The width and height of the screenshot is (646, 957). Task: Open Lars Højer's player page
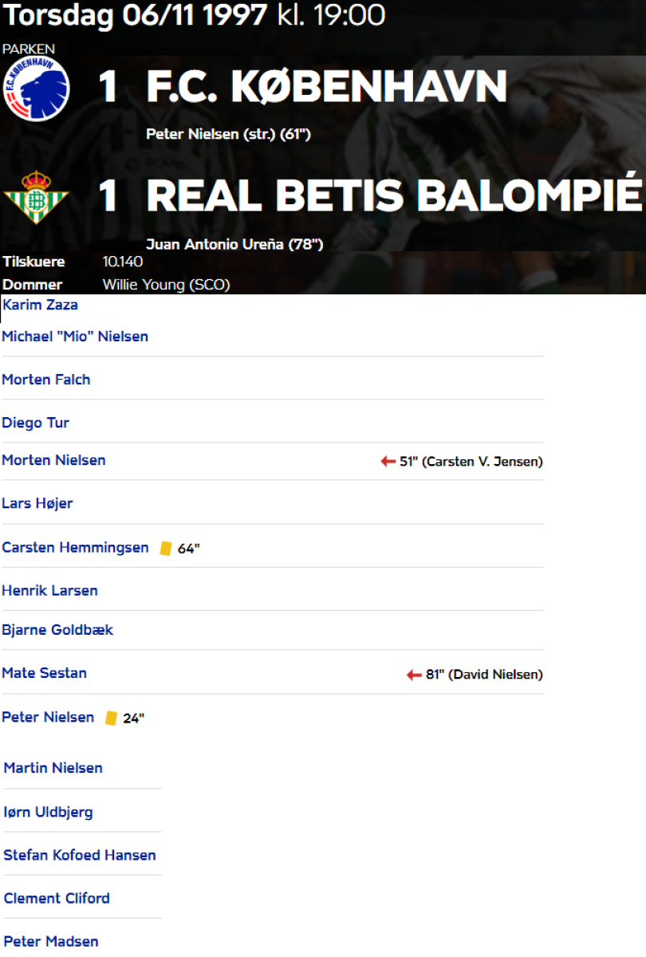click(x=37, y=503)
